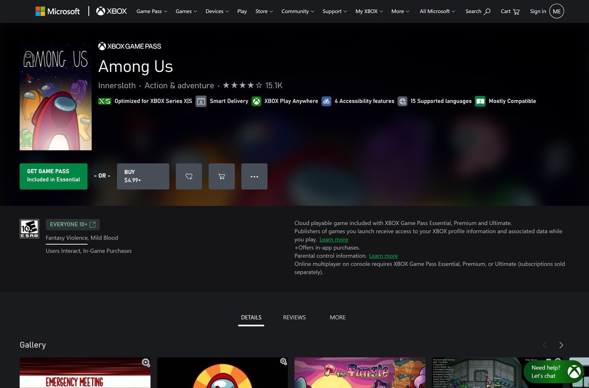Image resolution: width=589 pixels, height=388 pixels.
Task: Expand the Game Pass menu
Action: (152, 11)
